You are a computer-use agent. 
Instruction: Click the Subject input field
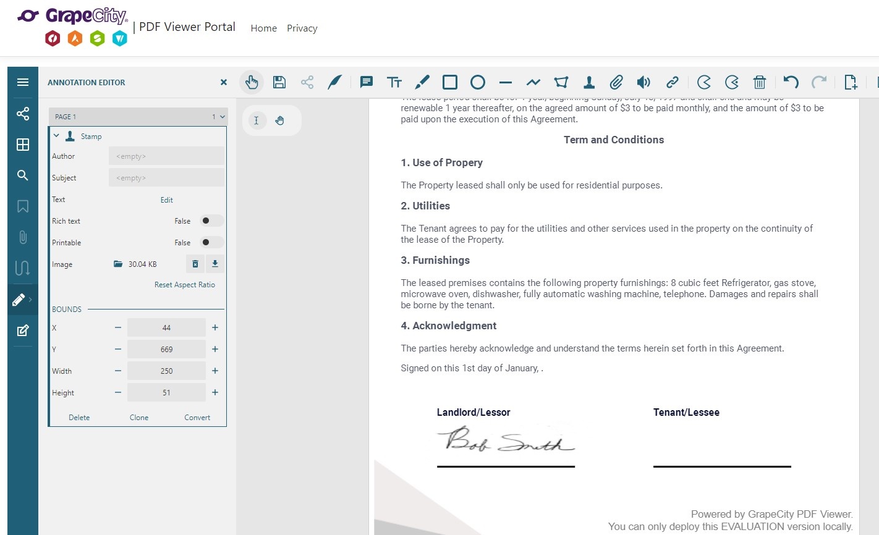tap(166, 178)
